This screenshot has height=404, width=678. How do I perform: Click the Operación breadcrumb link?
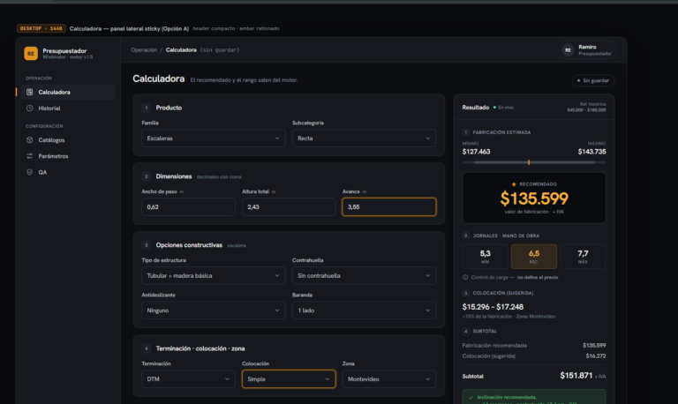point(144,50)
